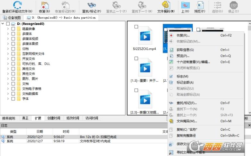Check the D: (Recognized0) root checkbox
The height and width of the screenshot is (156, 251).
click(8, 24)
